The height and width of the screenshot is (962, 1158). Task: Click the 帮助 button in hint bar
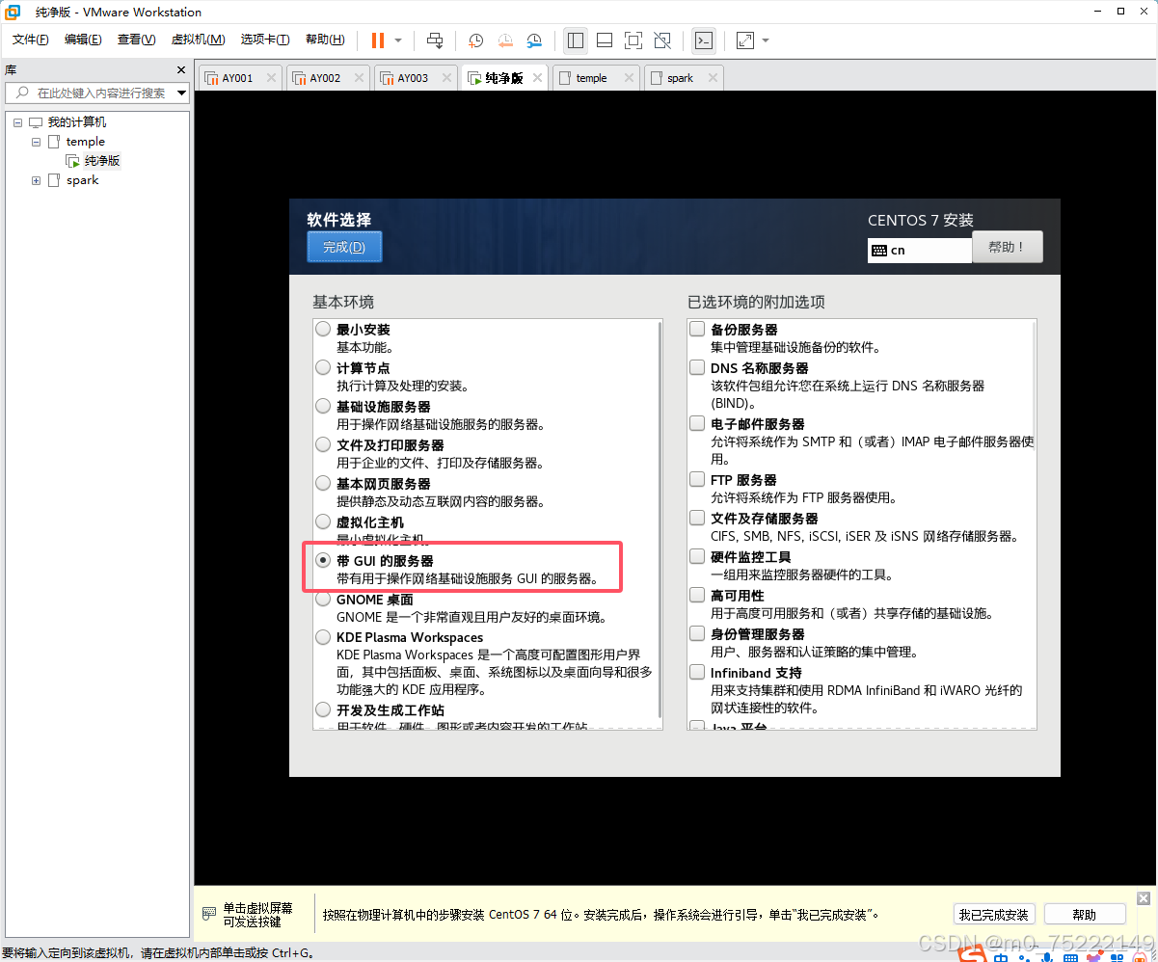point(1085,915)
